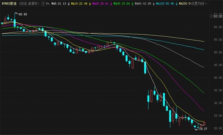The height and width of the screenshot is (135, 223).
Task: Click the magenta MA20 down arrow
Action: coord(111,4)
